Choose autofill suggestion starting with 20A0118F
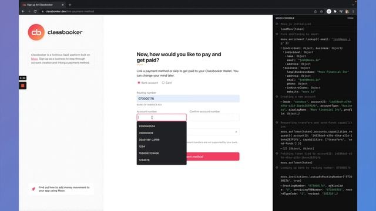The height and width of the screenshot is (211, 376). 162,139
